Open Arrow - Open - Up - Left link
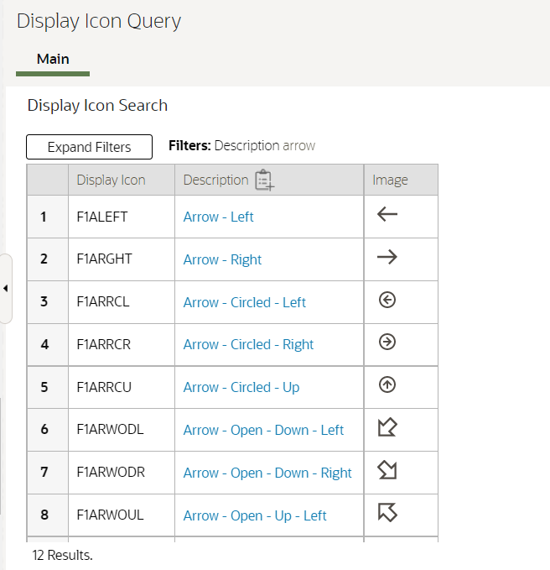 point(255,515)
